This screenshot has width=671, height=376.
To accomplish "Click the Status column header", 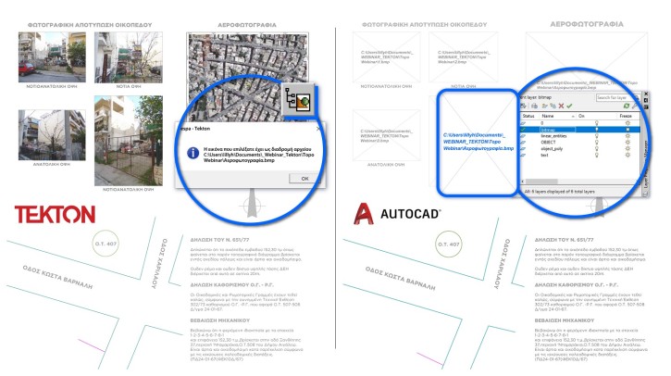I will (528, 116).
